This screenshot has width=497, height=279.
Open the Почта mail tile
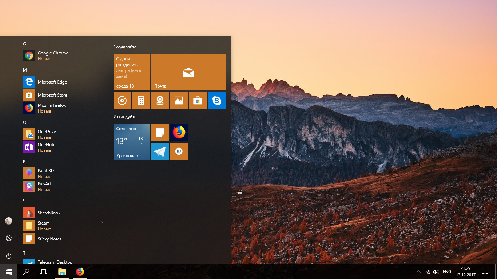pos(188,72)
